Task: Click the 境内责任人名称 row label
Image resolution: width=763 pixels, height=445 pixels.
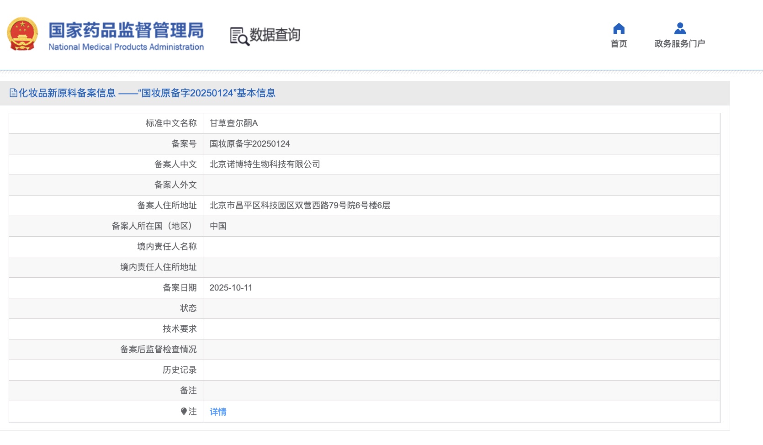Action: pyautogui.click(x=167, y=247)
